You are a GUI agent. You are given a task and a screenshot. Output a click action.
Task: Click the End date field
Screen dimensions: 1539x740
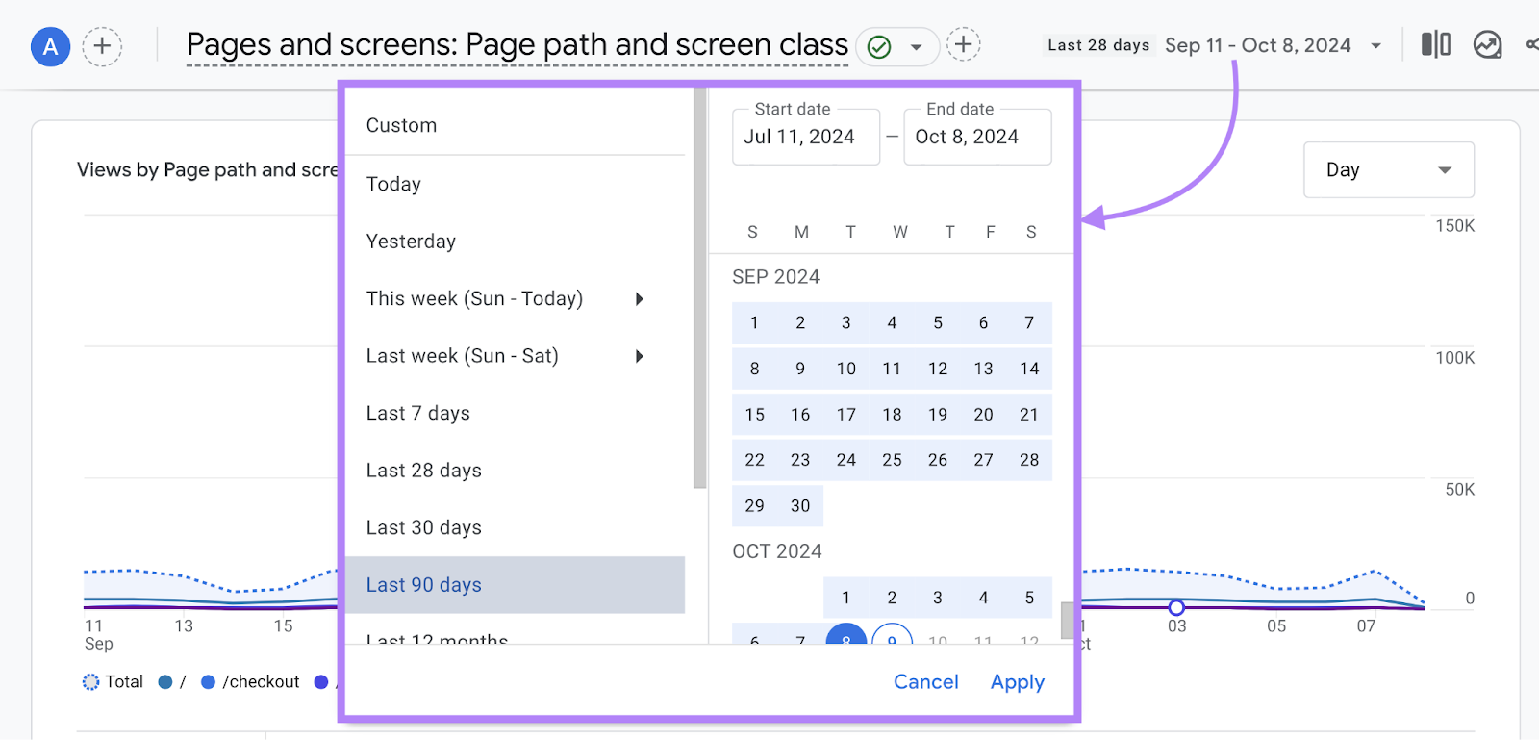point(977,137)
